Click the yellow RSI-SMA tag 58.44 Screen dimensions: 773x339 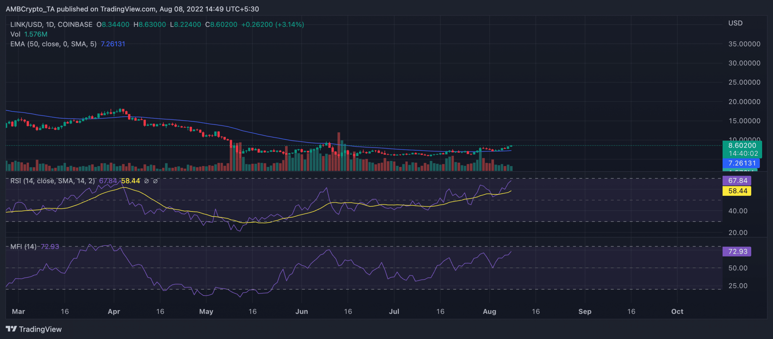click(x=737, y=191)
